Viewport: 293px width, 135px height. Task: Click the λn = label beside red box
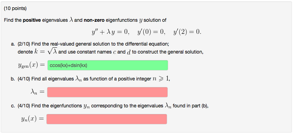(38, 92)
